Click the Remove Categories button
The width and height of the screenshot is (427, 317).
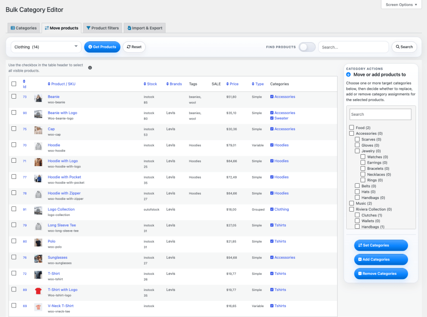(381, 273)
